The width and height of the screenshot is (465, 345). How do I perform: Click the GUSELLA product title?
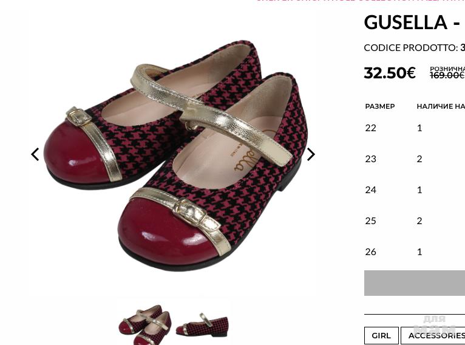tap(414, 22)
